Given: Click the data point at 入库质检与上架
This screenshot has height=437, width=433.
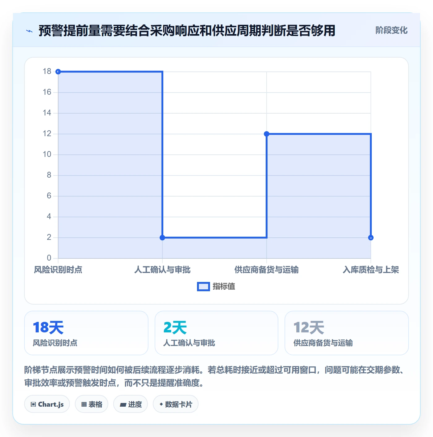Looking at the screenshot, I should pos(371,238).
